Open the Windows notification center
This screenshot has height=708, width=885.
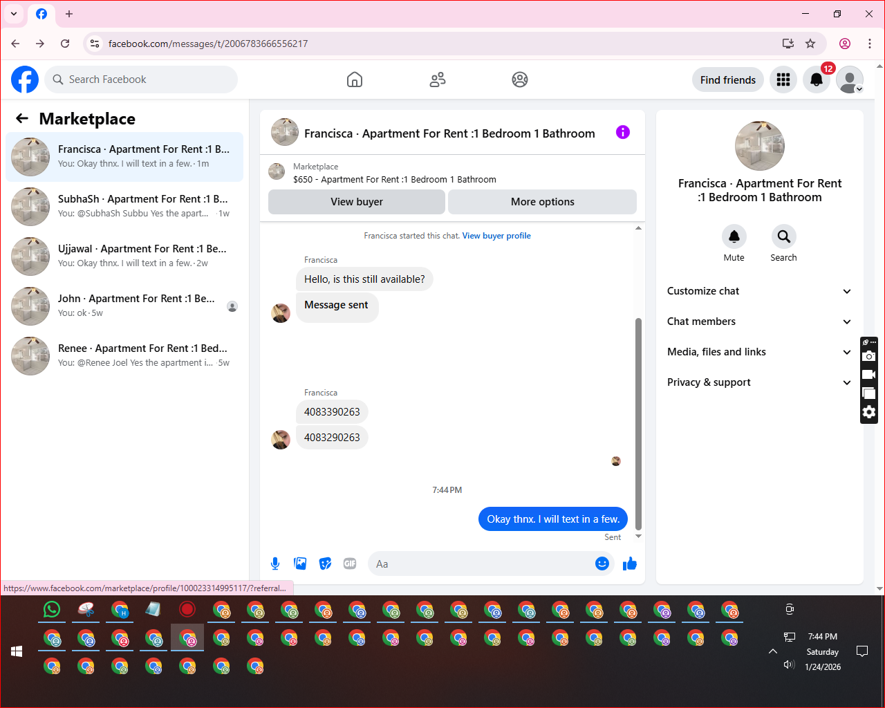pos(862,651)
